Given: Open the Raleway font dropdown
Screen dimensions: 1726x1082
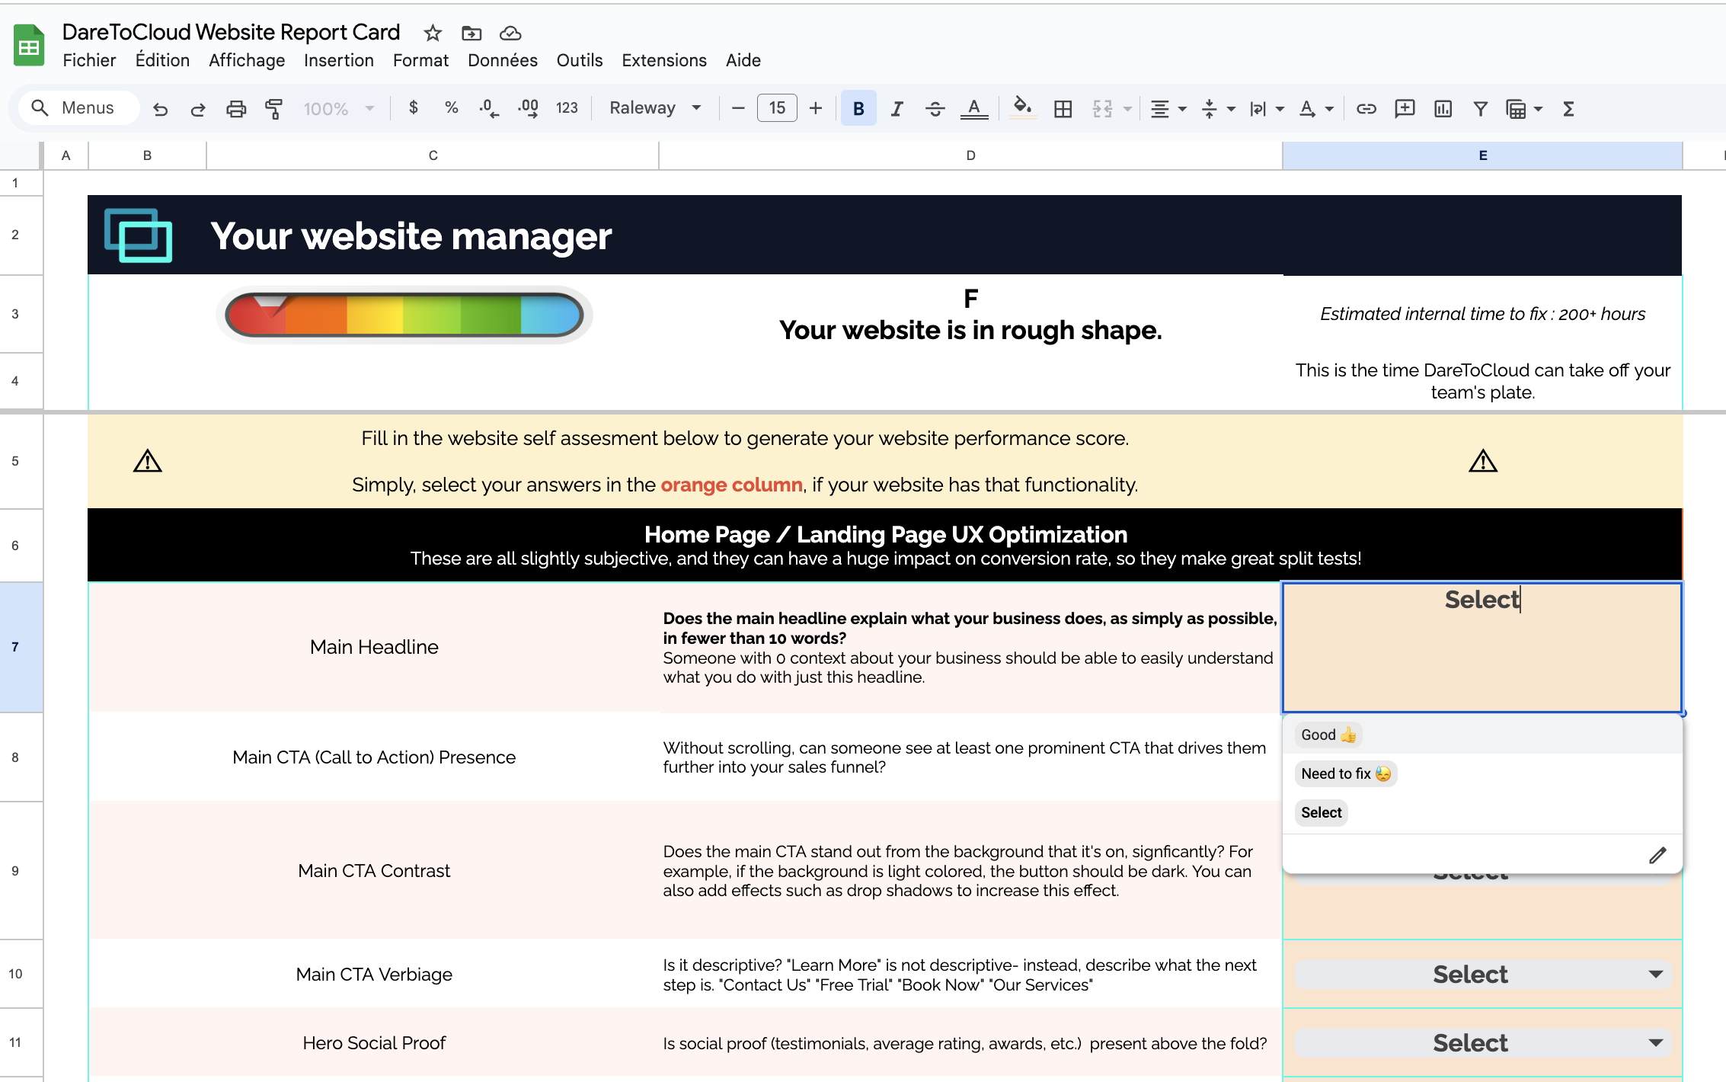Looking at the screenshot, I should [654, 107].
